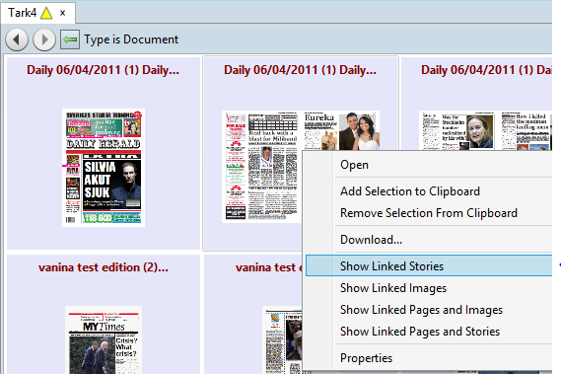Select the MYTimes page thumbnail
Viewport: 561px width, 374px height.
(104, 339)
